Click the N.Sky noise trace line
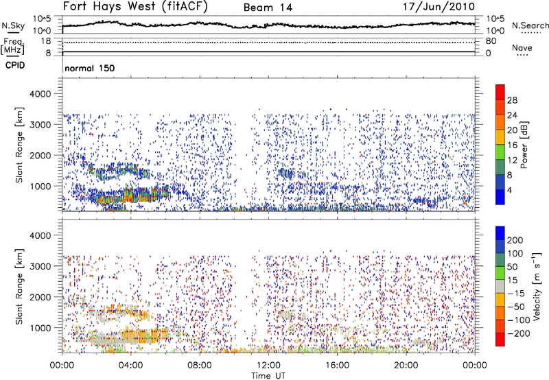 coord(268,25)
